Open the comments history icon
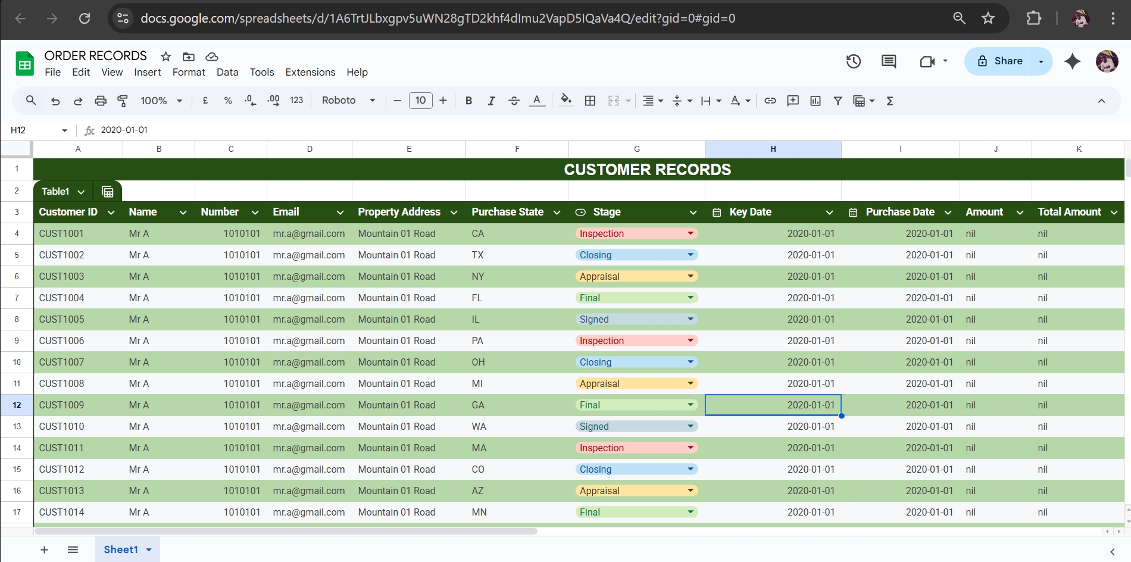This screenshot has height=562, width=1131. point(889,61)
